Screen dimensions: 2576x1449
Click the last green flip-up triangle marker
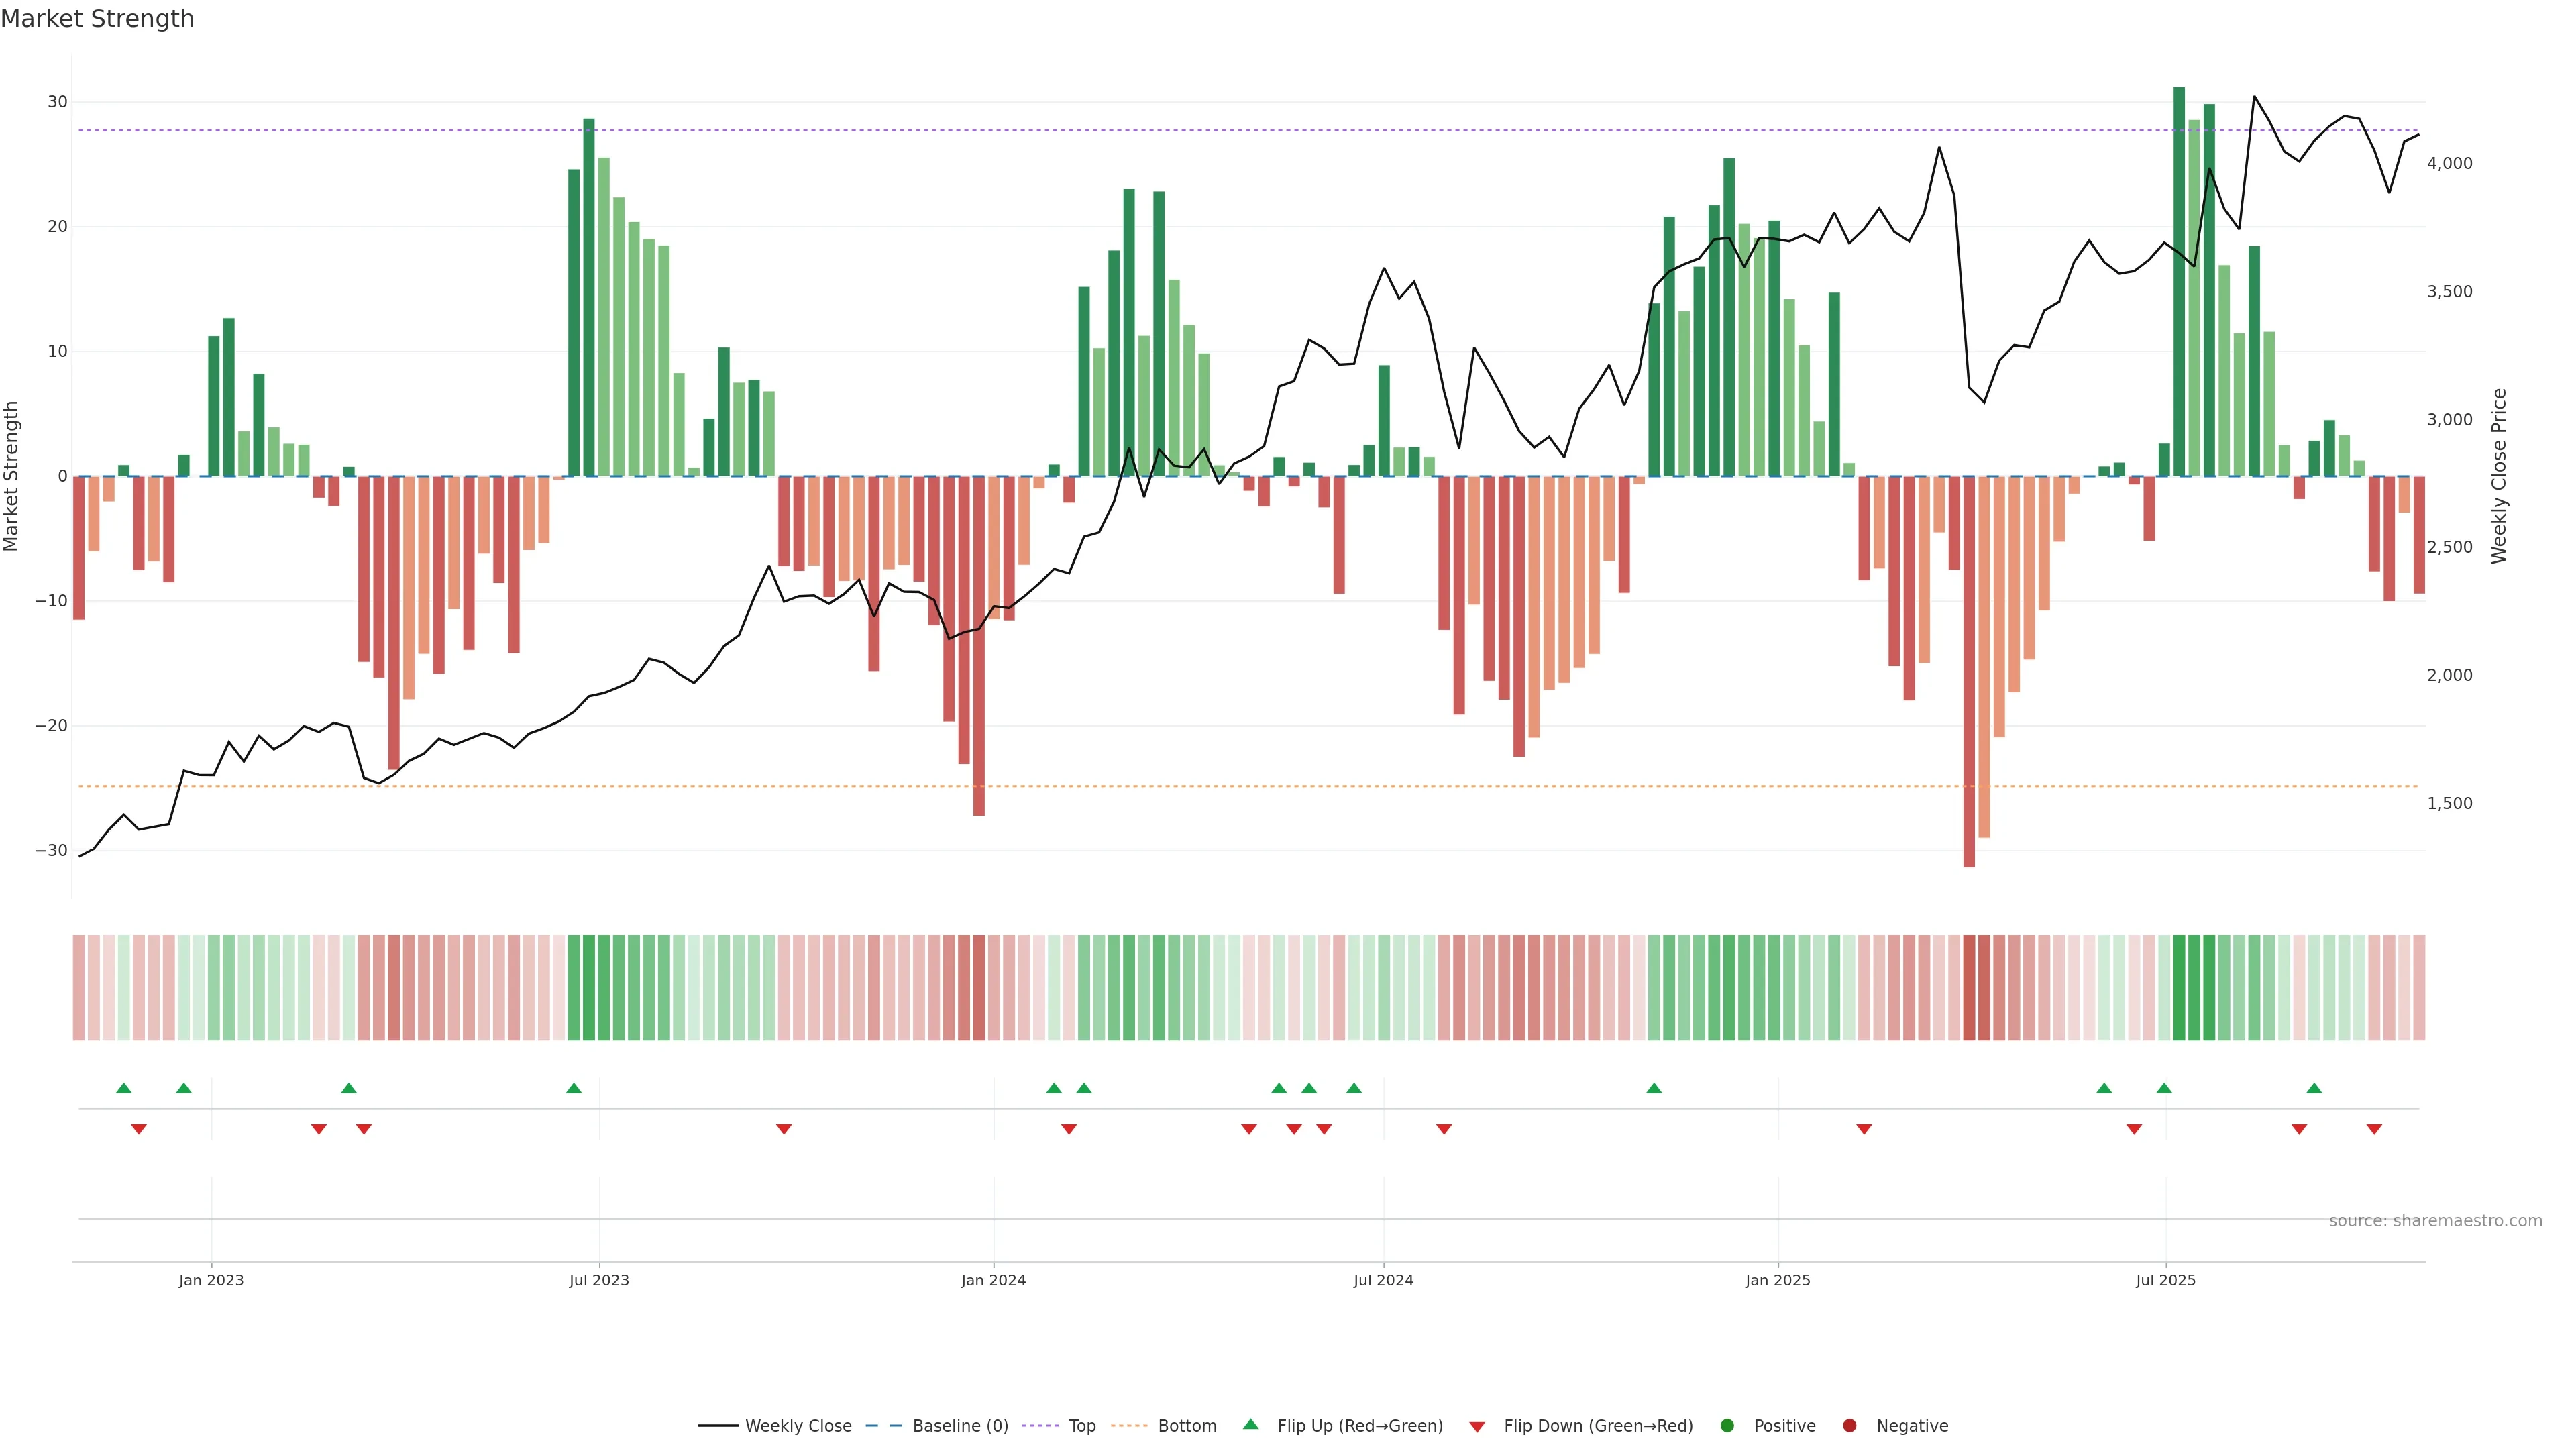click(x=2314, y=1088)
